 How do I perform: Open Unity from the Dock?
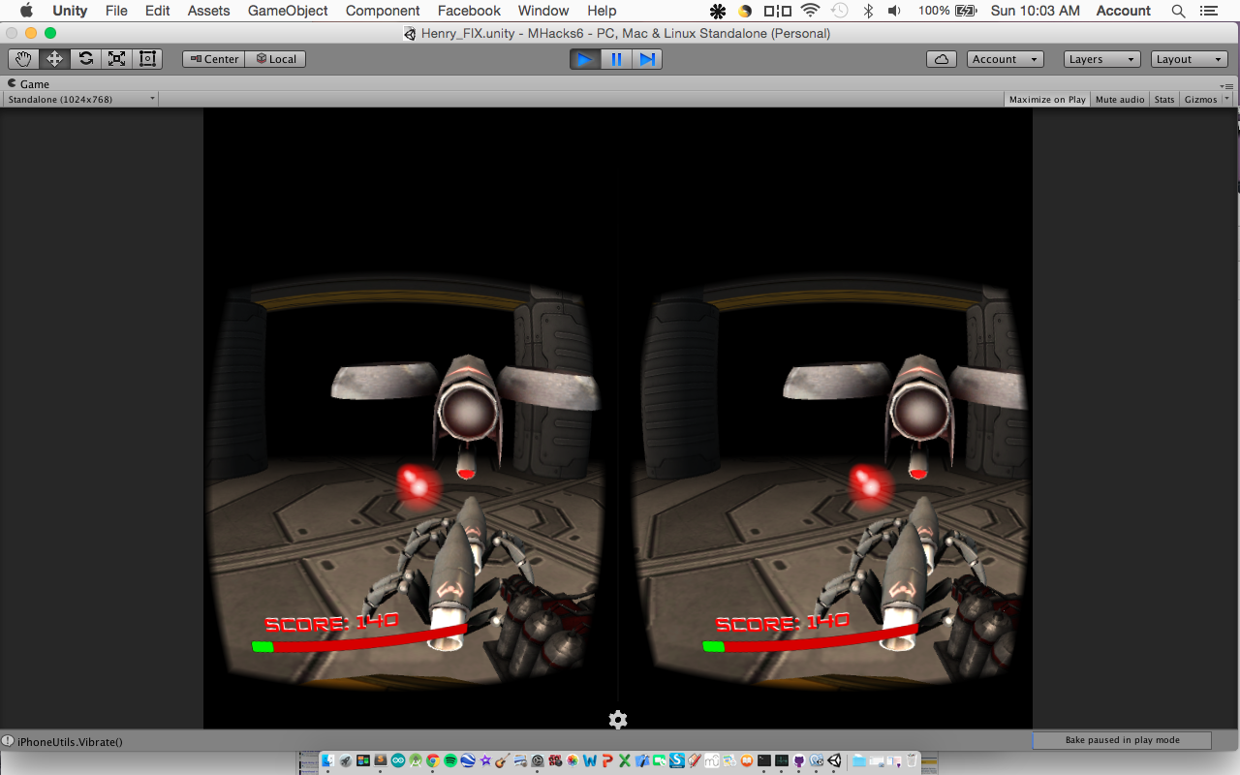point(834,760)
